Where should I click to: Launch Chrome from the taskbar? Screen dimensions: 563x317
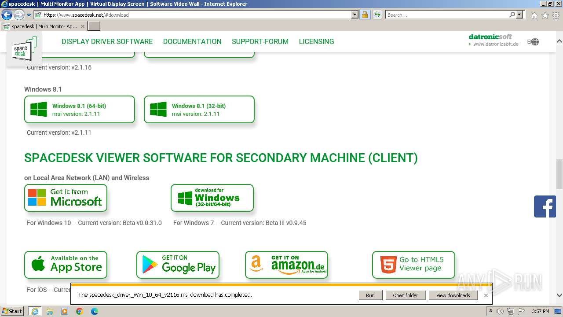coord(80,311)
